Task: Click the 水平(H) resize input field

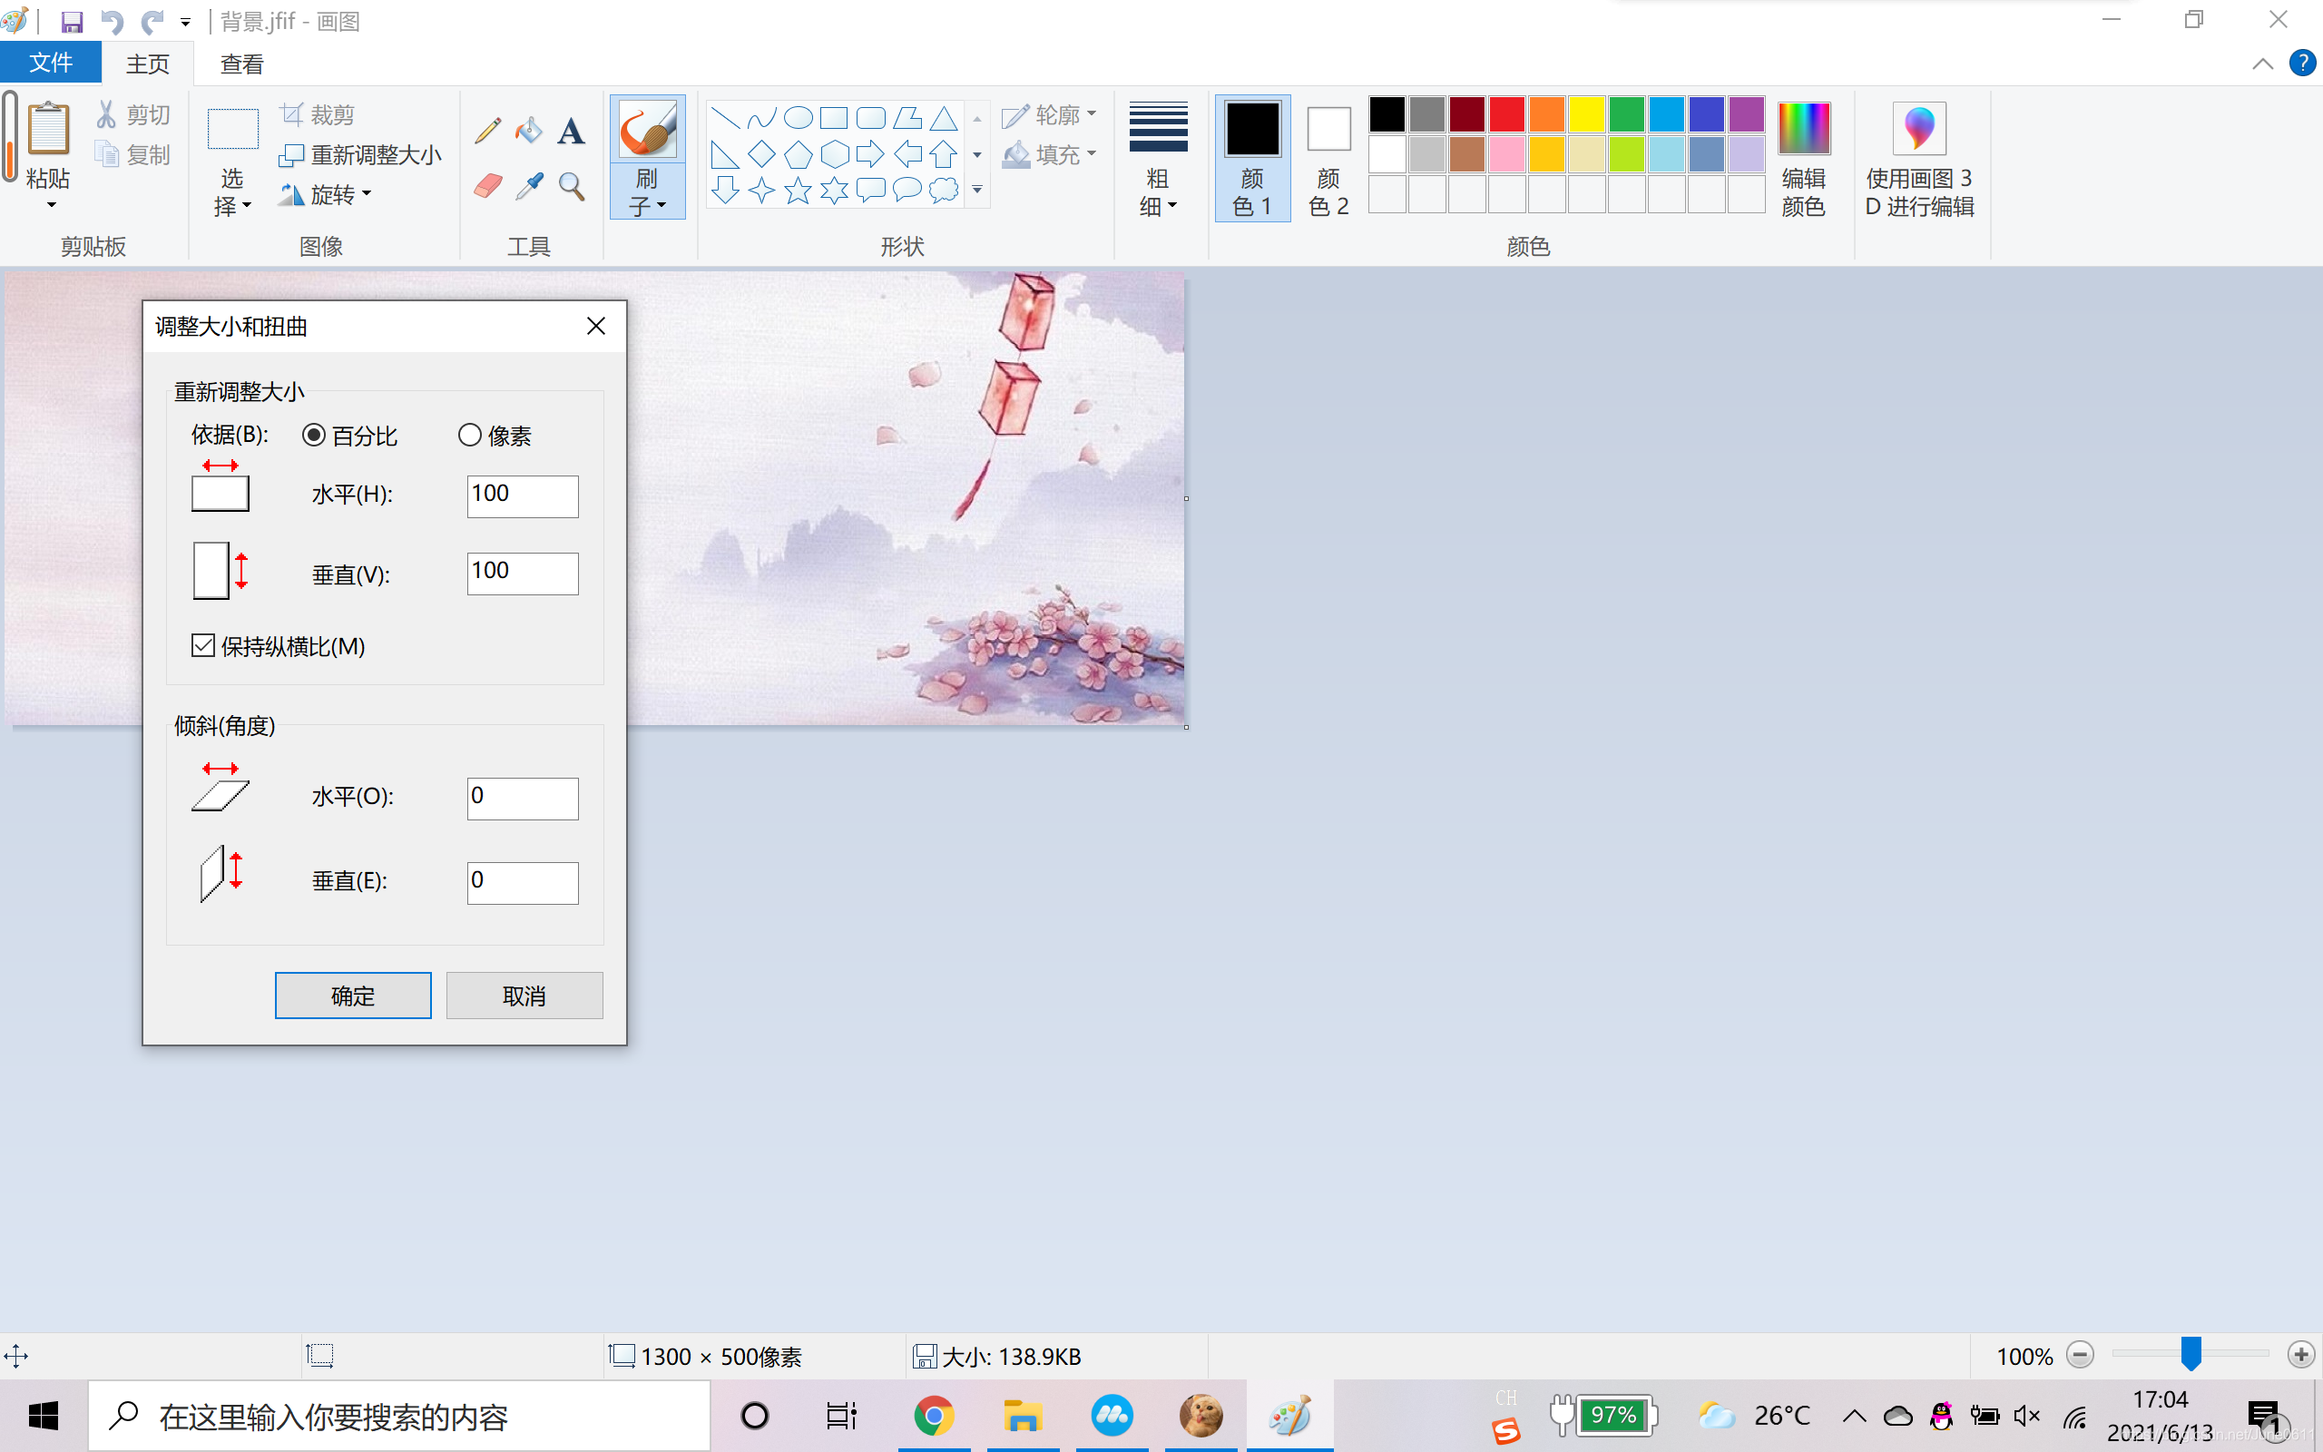Action: 524,496
